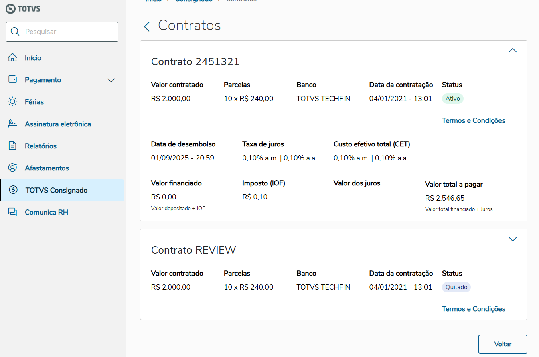The image size is (539, 357).
Task: Select Comunica RH in the sidebar
Action: click(47, 212)
